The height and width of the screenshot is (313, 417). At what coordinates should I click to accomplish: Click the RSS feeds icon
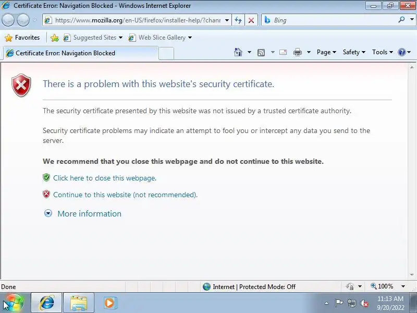(x=261, y=53)
